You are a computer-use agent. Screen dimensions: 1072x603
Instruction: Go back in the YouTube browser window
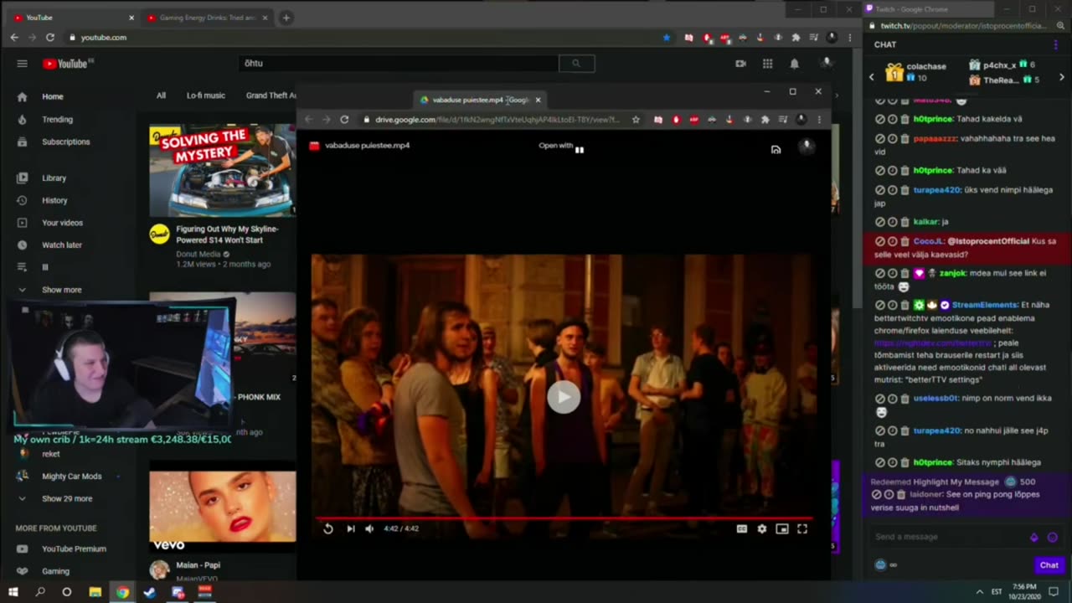coord(14,38)
